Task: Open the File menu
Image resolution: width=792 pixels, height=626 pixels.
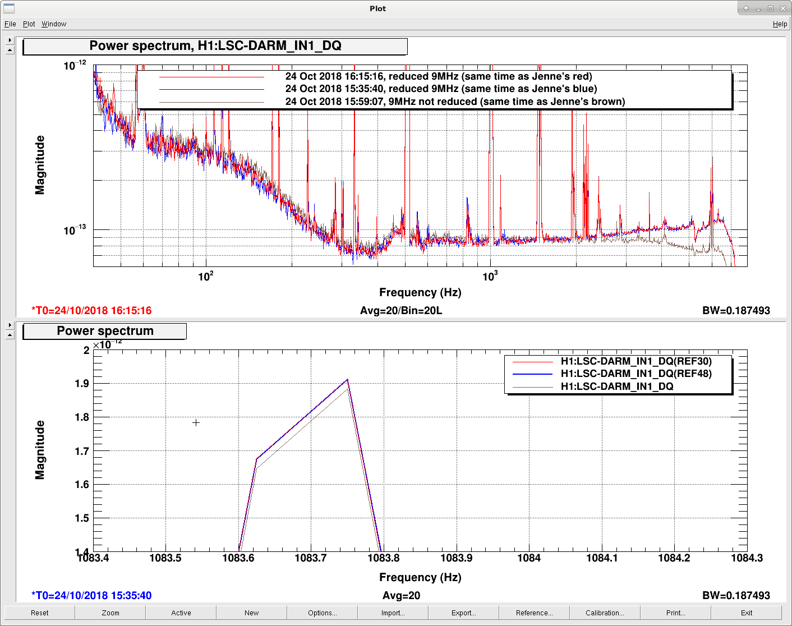Action: 10,24
